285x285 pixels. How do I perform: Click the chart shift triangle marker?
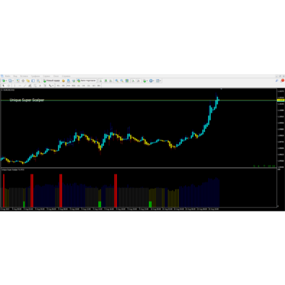pos(222,89)
